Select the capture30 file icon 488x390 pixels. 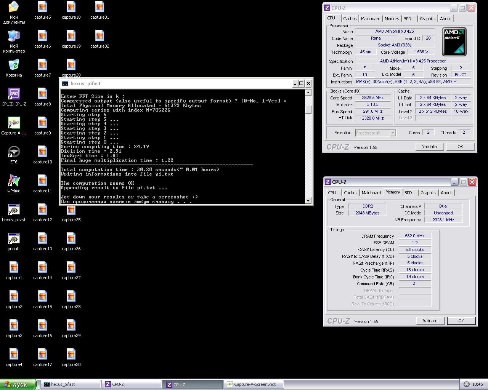click(71, 357)
